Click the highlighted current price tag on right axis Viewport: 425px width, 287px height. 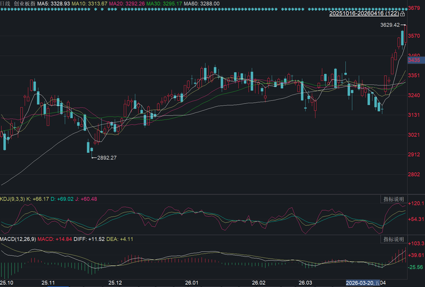pos(415,60)
